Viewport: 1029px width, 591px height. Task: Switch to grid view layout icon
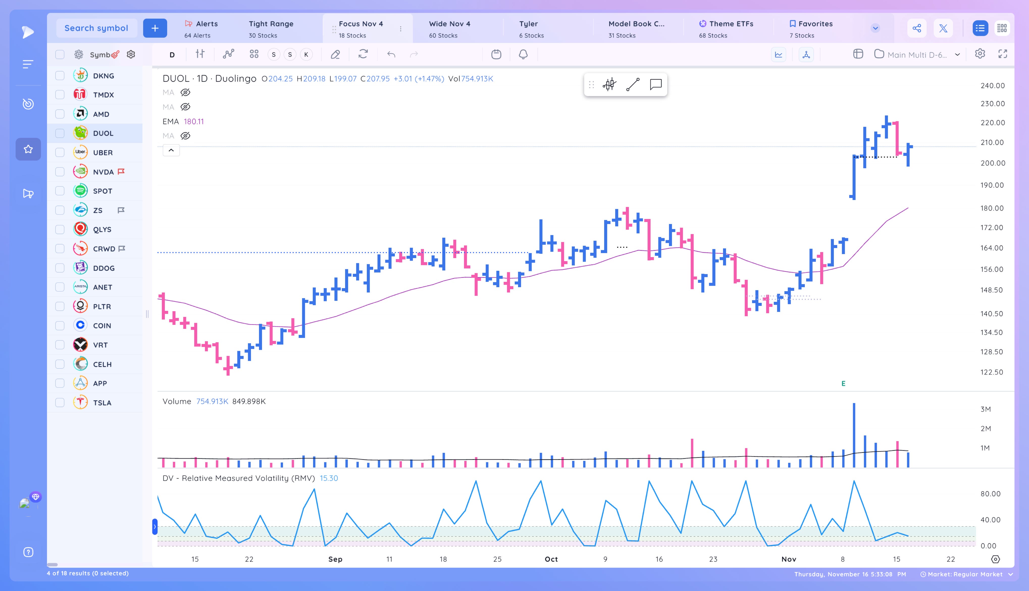point(1002,28)
